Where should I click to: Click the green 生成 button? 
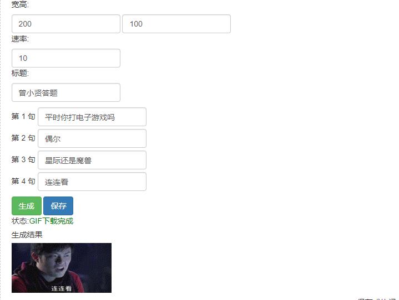[27, 206]
